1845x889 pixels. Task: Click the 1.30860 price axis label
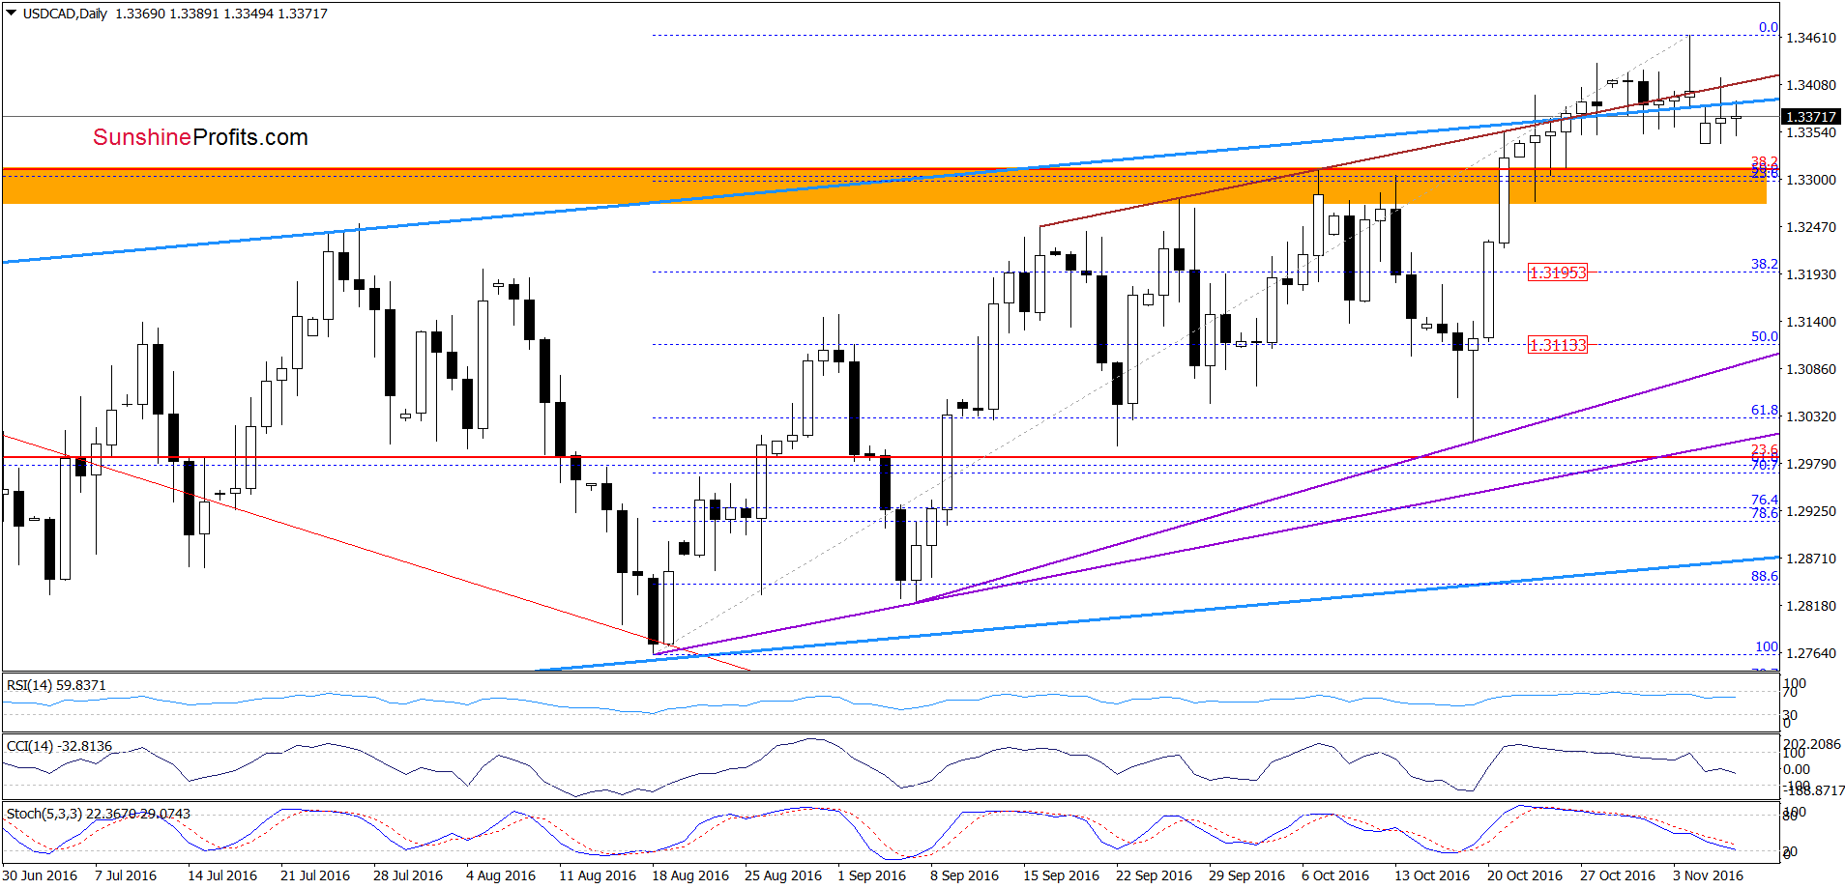coord(1811,369)
